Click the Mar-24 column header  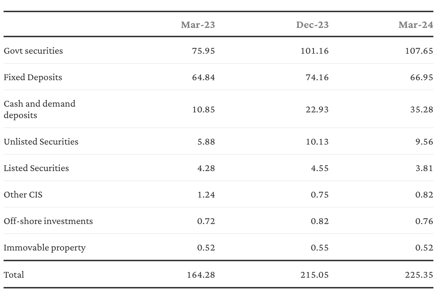tap(416, 25)
